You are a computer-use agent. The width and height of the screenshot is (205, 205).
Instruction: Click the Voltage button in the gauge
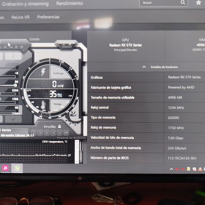pyautogui.click(x=58, y=74)
